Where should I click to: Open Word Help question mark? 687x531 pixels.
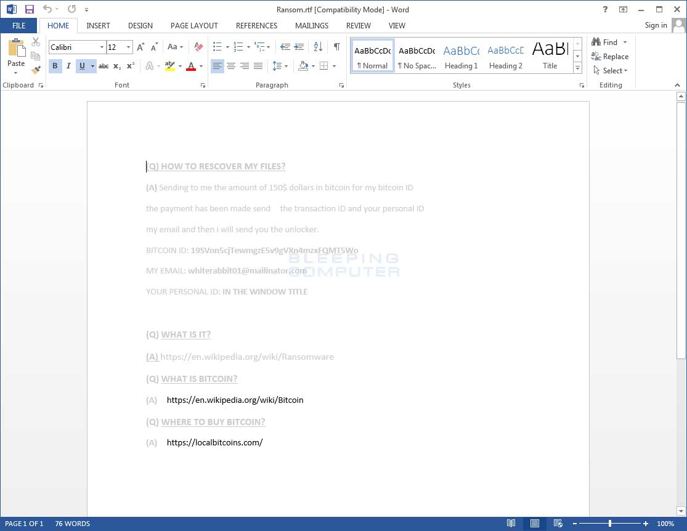pos(605,9)
